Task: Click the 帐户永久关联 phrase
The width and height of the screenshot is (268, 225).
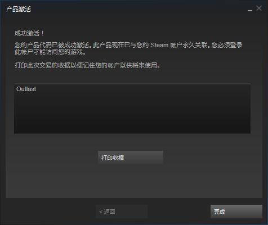Action: pos(189,45)
